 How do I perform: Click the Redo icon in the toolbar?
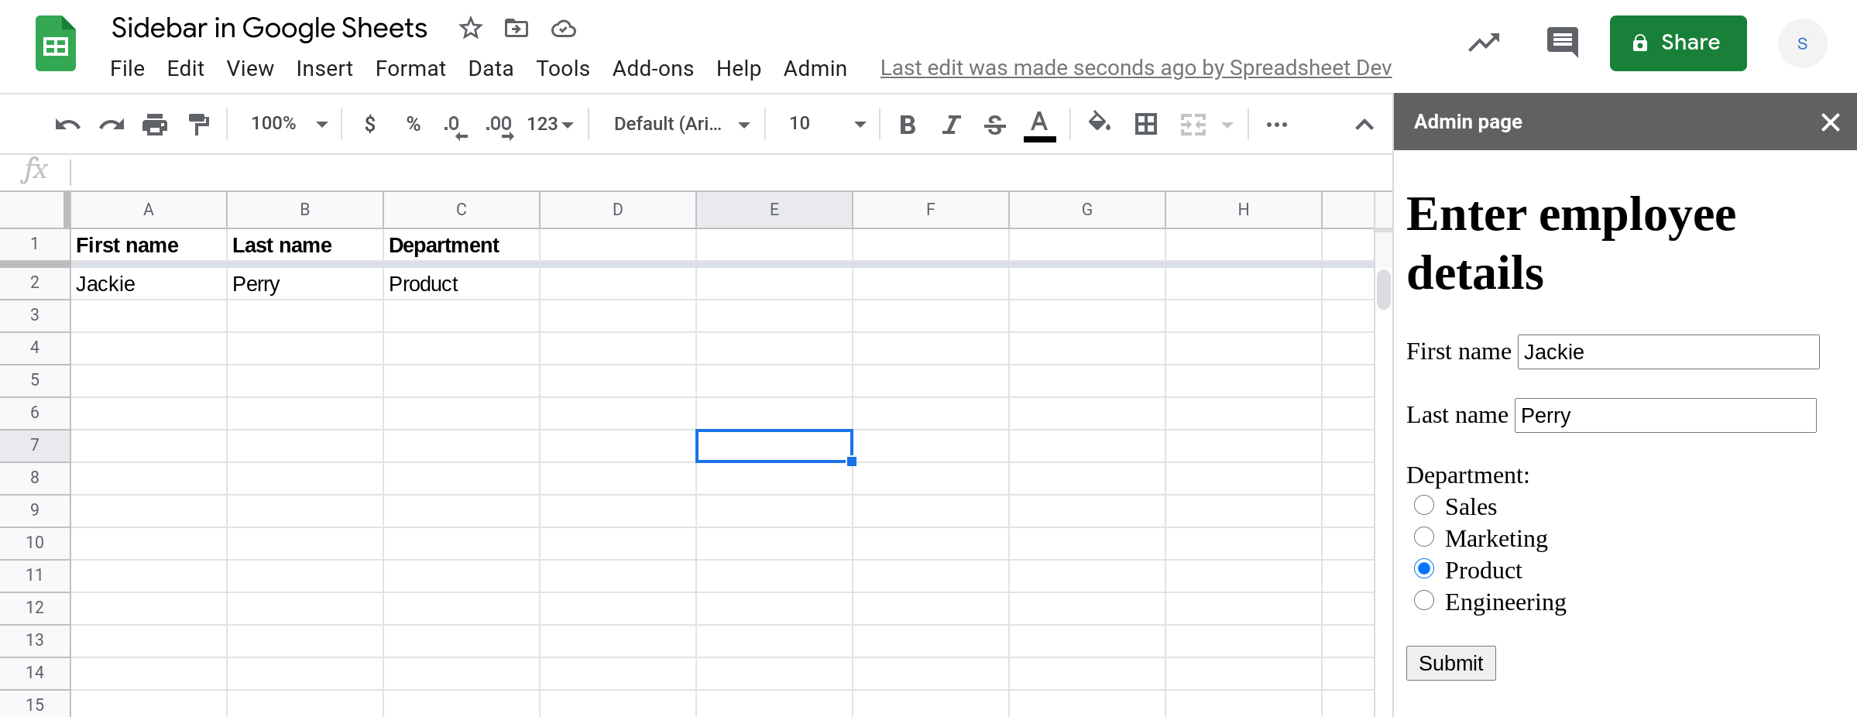112,124
